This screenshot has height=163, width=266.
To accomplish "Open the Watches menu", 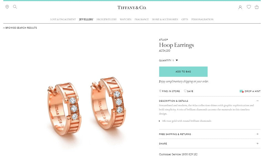I will point(126,19).
